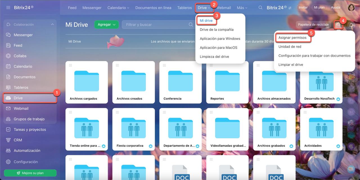Select Drive in the left sidebar
360x180 pixels.
click(x=30, y=98)
